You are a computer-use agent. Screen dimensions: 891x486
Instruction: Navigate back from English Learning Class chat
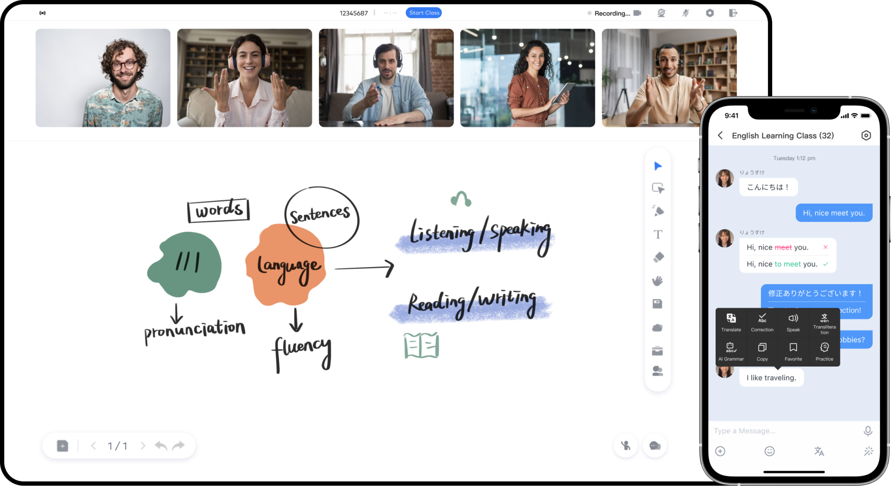pyautogui.click(x=720, y=135)
